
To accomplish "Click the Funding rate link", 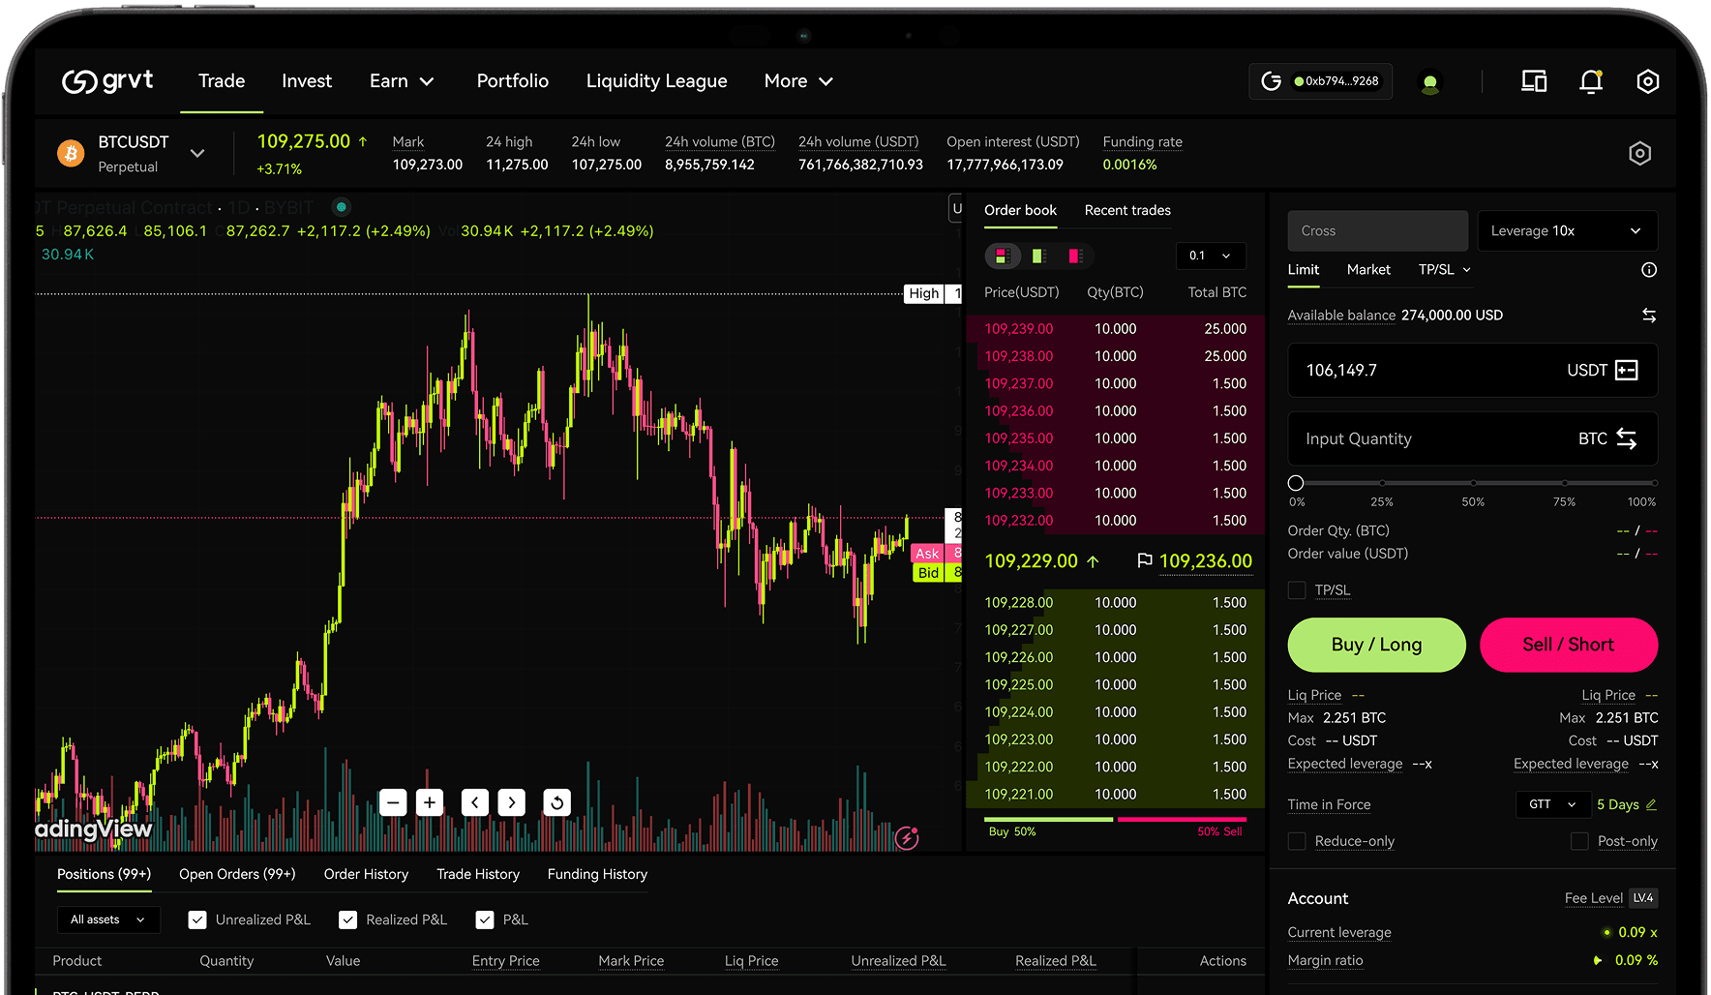I will click(x=1142, y=141).
